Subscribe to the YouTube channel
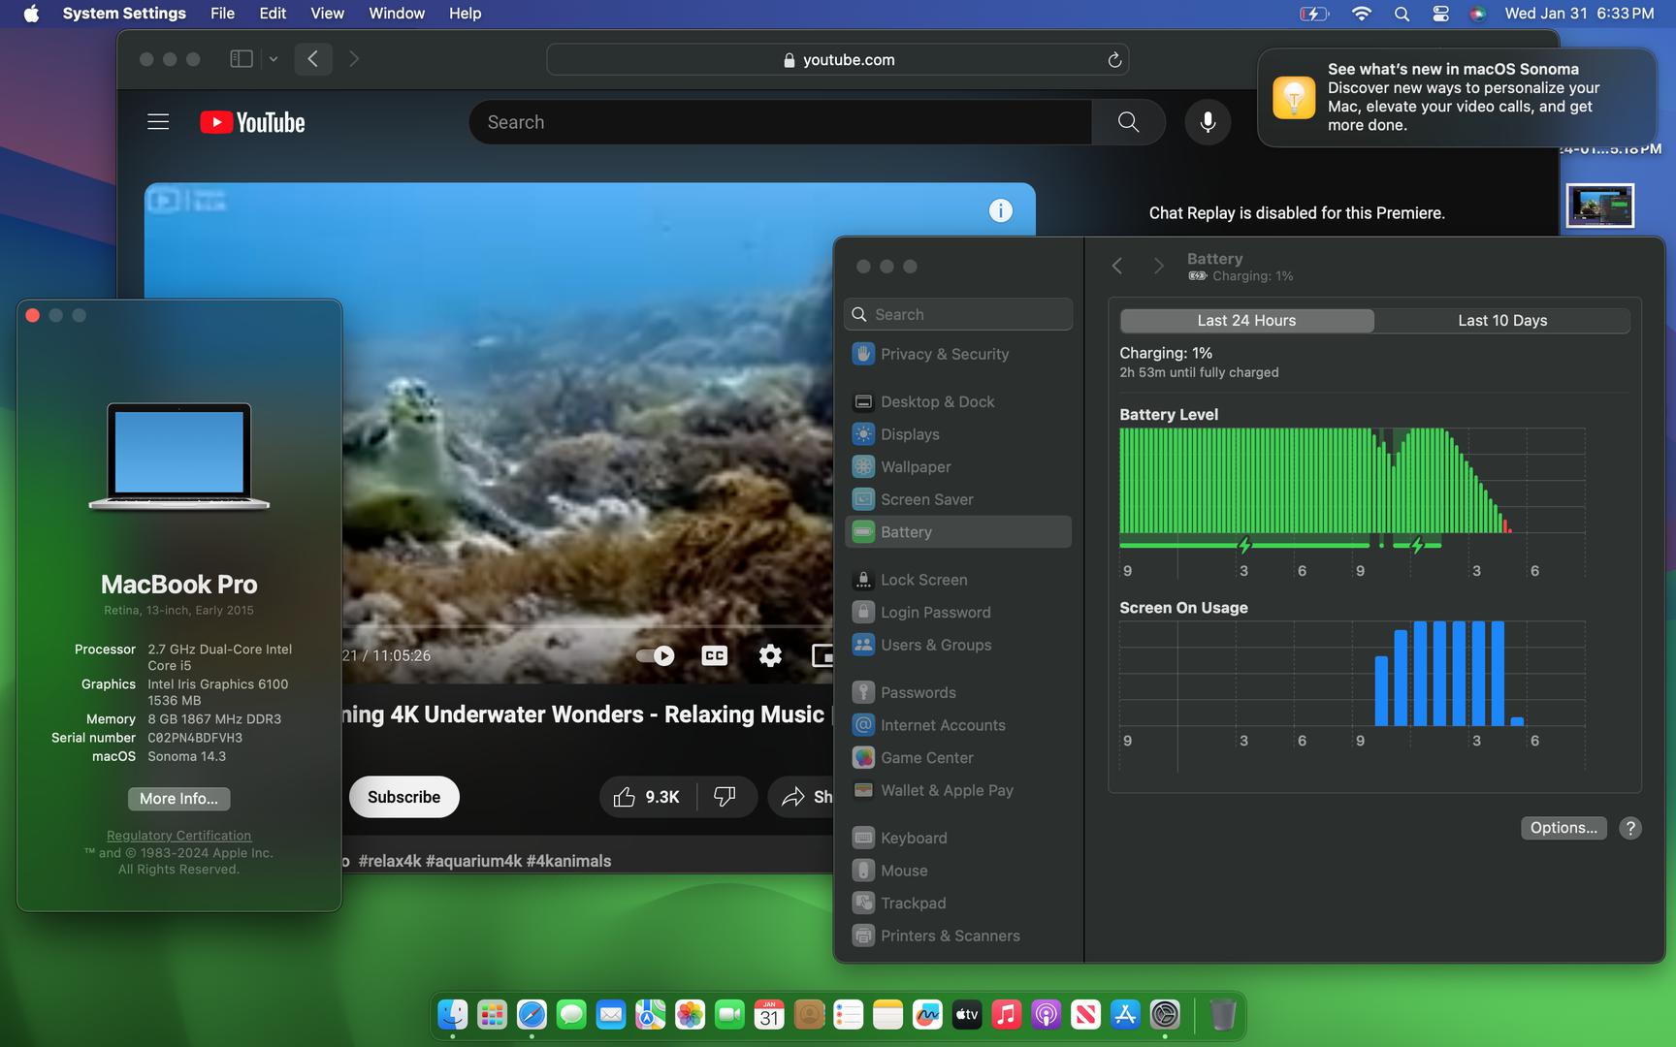 pyautogui.click(x=403, y=797)
